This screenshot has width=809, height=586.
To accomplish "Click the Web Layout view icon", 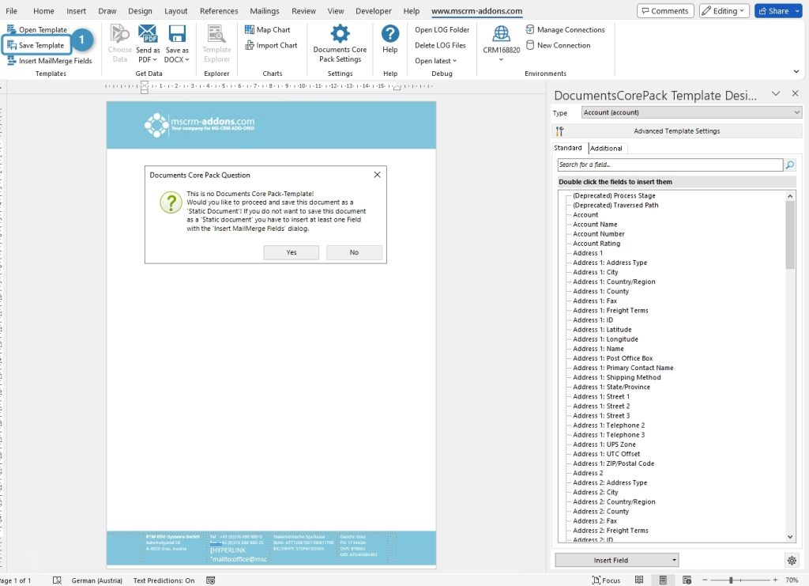I will coord(687,580).
